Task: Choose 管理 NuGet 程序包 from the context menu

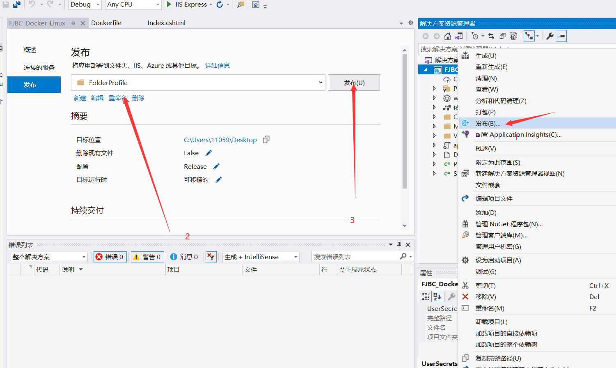Action: point(509,224)
